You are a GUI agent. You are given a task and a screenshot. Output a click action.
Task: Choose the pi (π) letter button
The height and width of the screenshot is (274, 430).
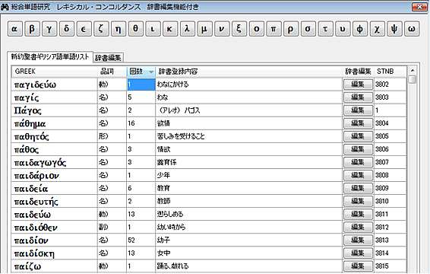coord(273,29)
